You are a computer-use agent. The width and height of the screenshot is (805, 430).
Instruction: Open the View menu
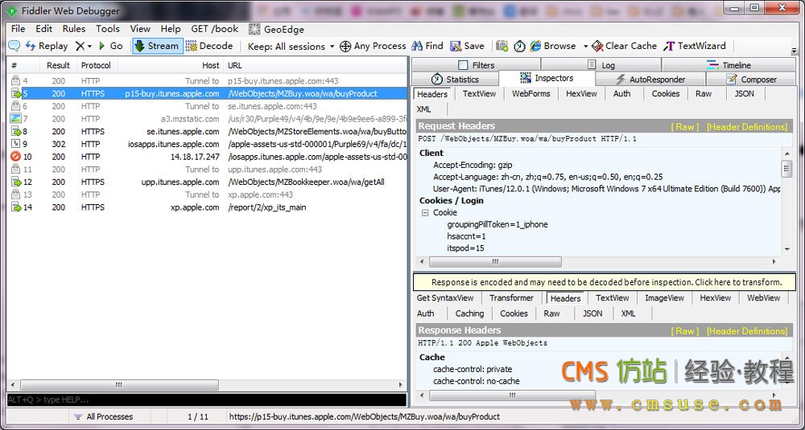click(140, 29)
